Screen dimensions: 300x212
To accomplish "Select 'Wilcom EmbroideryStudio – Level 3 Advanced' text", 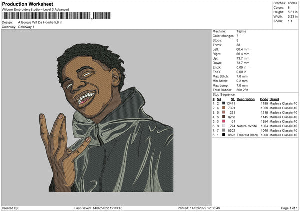I will point(35,10).
